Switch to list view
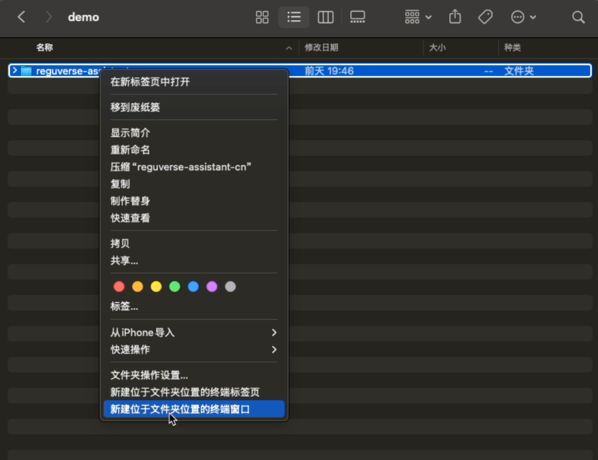Screen dimensions: 598x460 coord(294,17)
